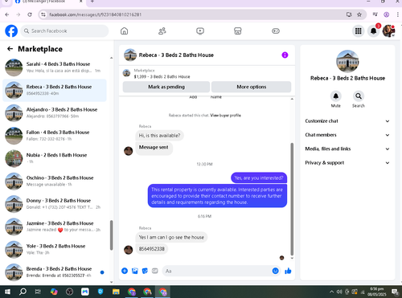Open the emoji picker smiley icon
Image resolution: width=402 pixels, height=298 pixels.
pyautogui.click(x=275, y=271)
